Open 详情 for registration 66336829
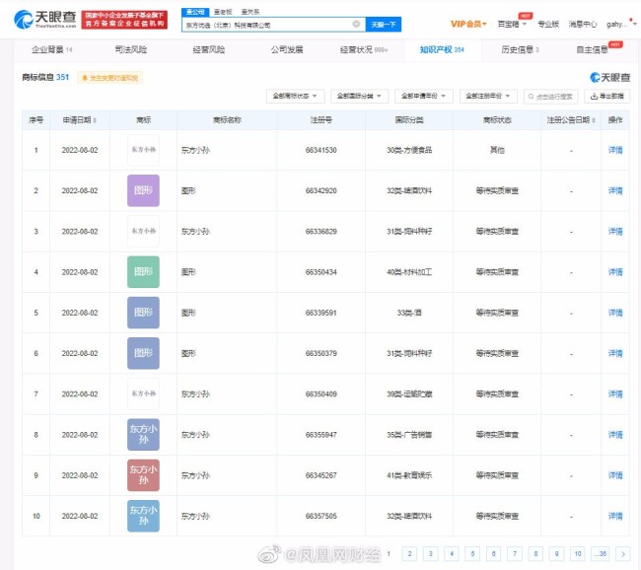641x570 pixels. coord(615,232)
